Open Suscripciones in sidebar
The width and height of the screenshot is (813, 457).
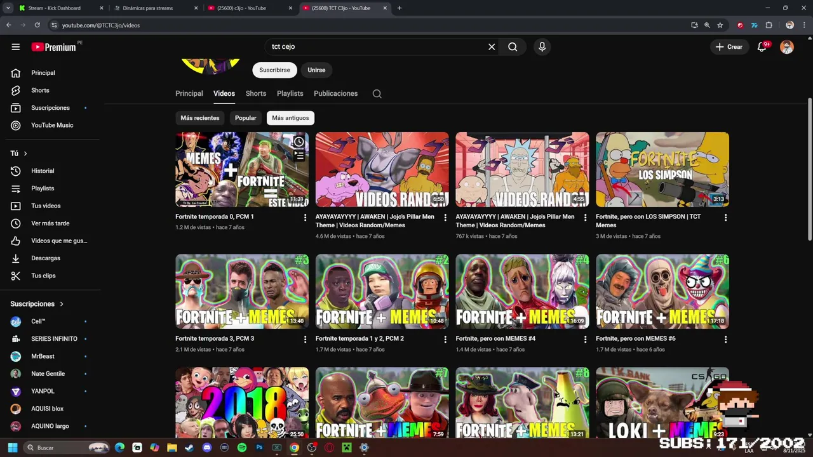pos(50,108)
